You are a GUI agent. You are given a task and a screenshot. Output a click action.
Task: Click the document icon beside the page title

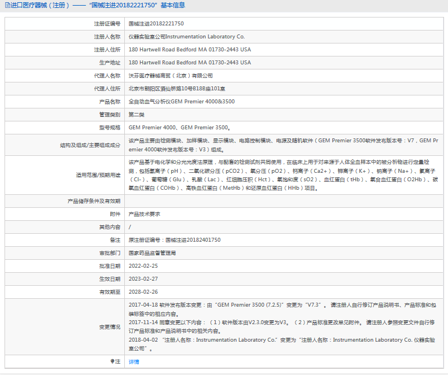7,5
